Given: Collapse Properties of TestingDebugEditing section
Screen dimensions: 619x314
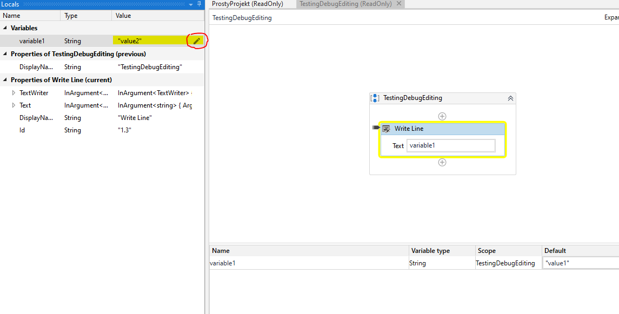Looking at the screenshot, I should 4,54.
